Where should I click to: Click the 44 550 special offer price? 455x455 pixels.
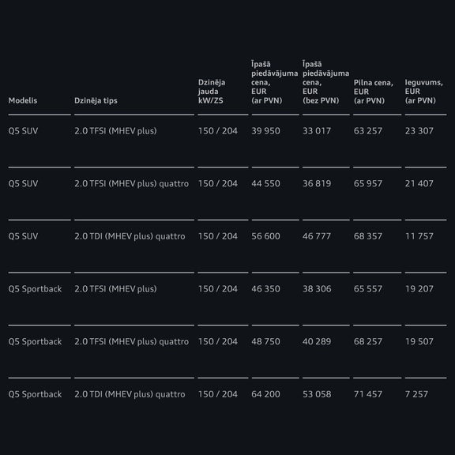pyautogui.click(x=265, y=183)
